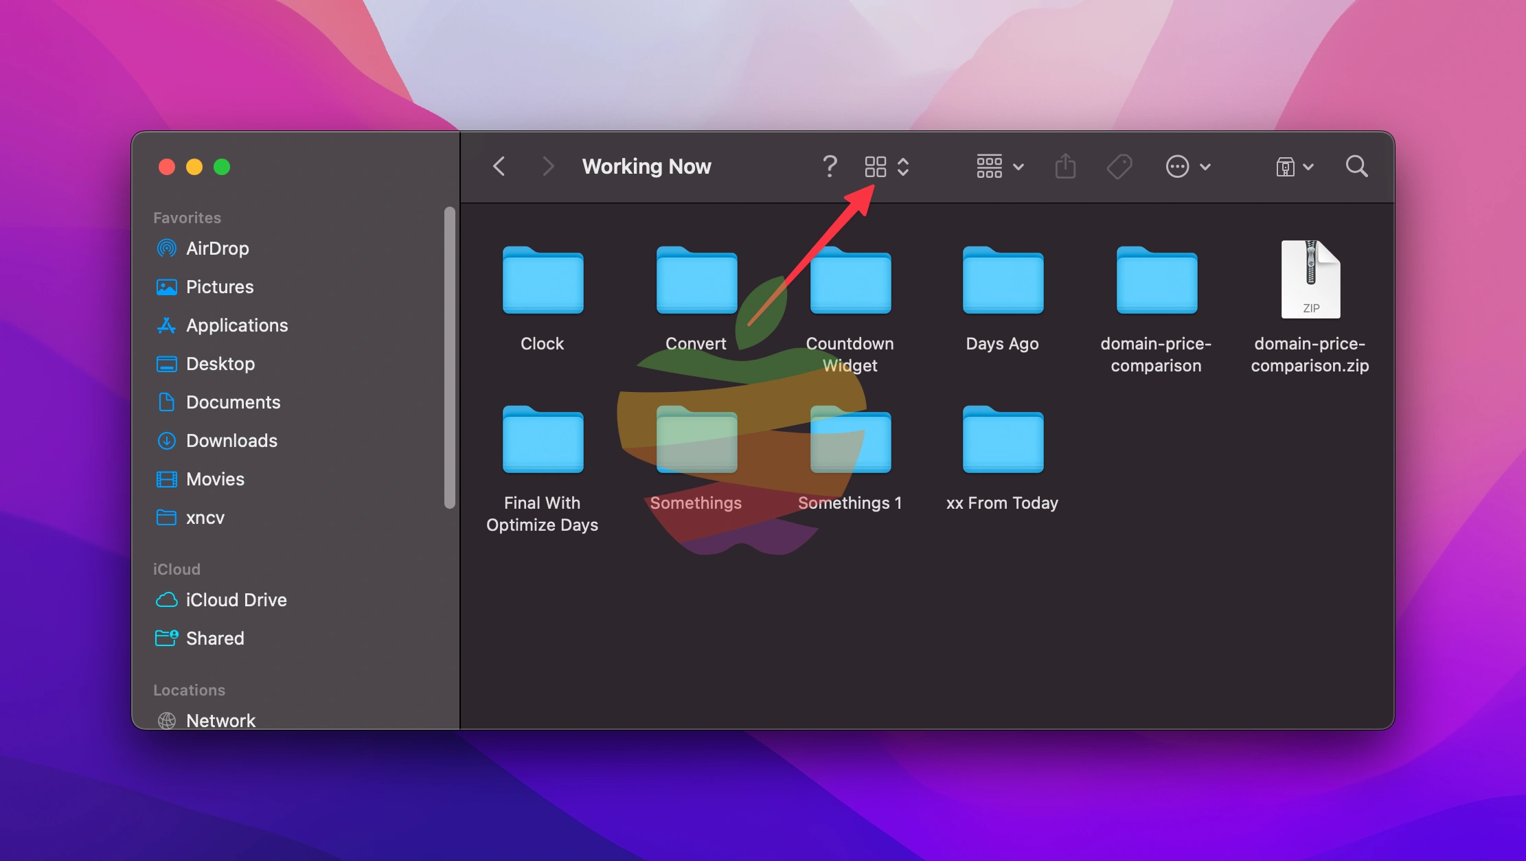Click the Clock folder name label
Viewport: 1526px width, 861px height.
[543, 343]
